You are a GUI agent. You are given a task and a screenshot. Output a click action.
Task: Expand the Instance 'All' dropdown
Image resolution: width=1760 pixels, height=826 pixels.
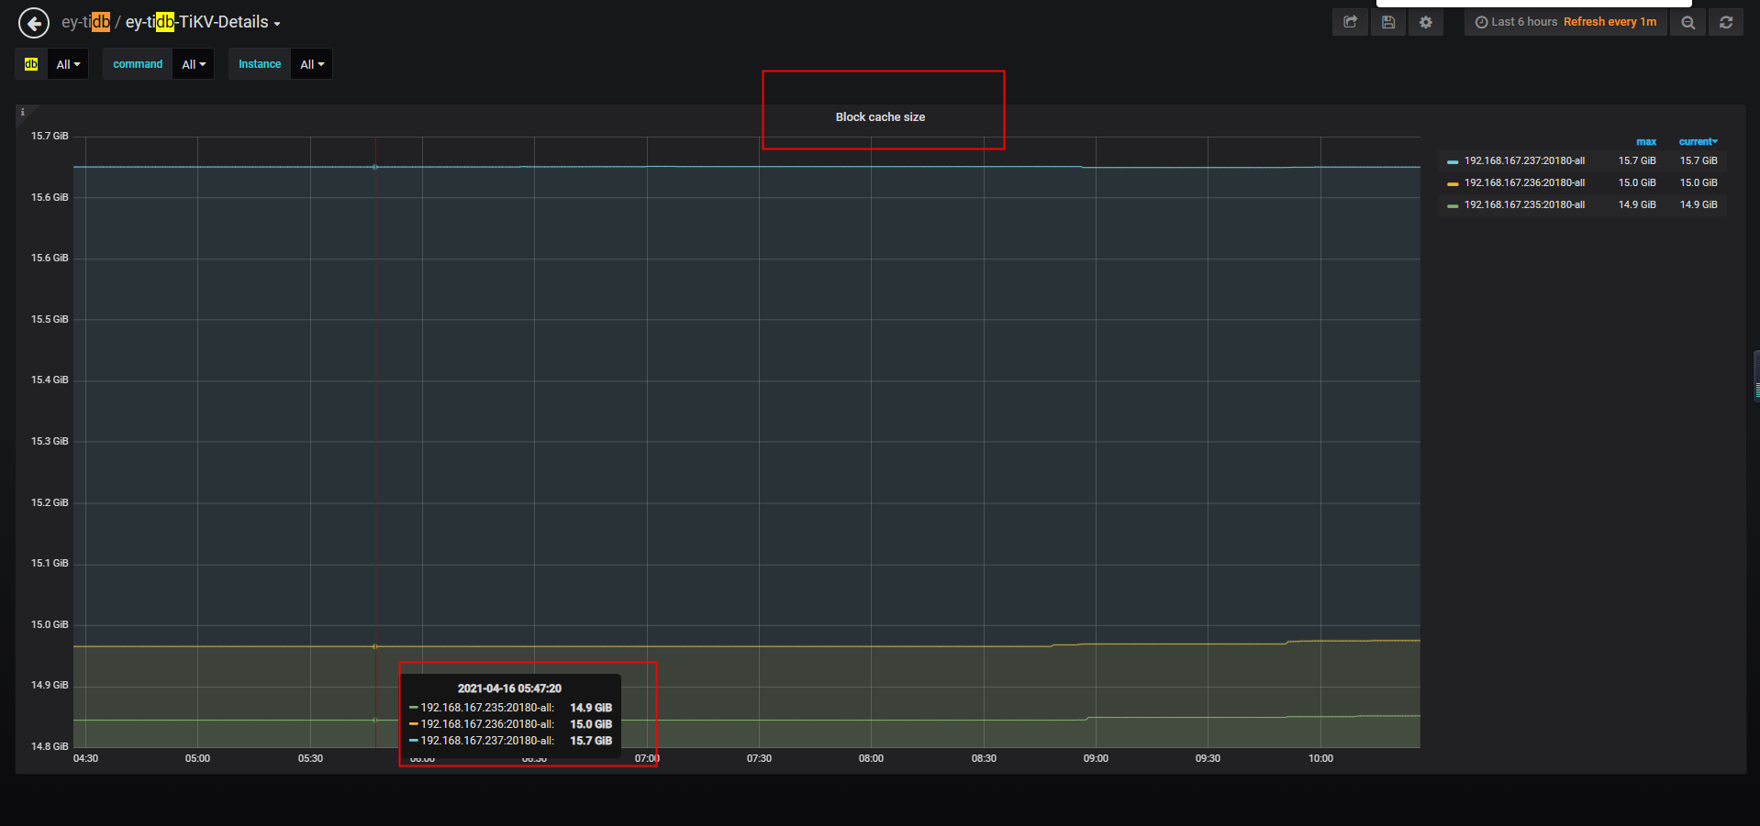[x=312, y=64]
